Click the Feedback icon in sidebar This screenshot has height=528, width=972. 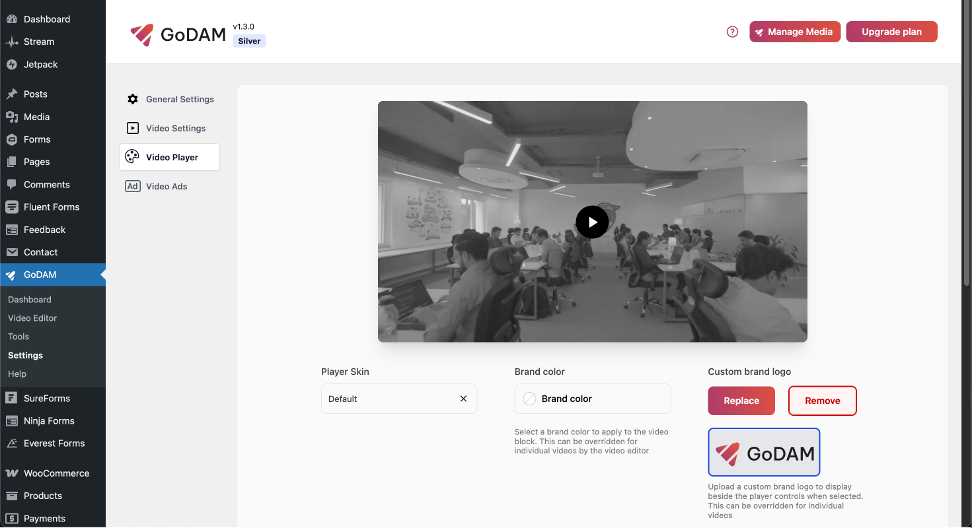[x=12, y=230]
